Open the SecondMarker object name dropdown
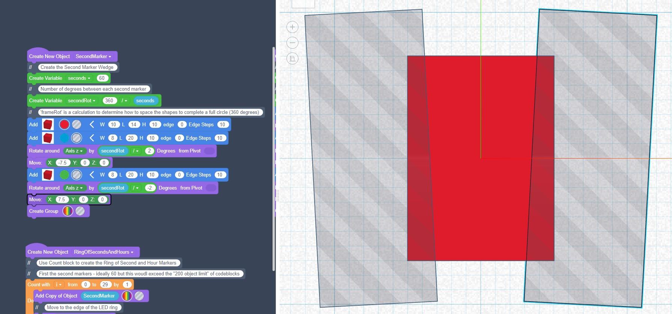This screenshot has width=672, height=314. [x=93, y=56]
